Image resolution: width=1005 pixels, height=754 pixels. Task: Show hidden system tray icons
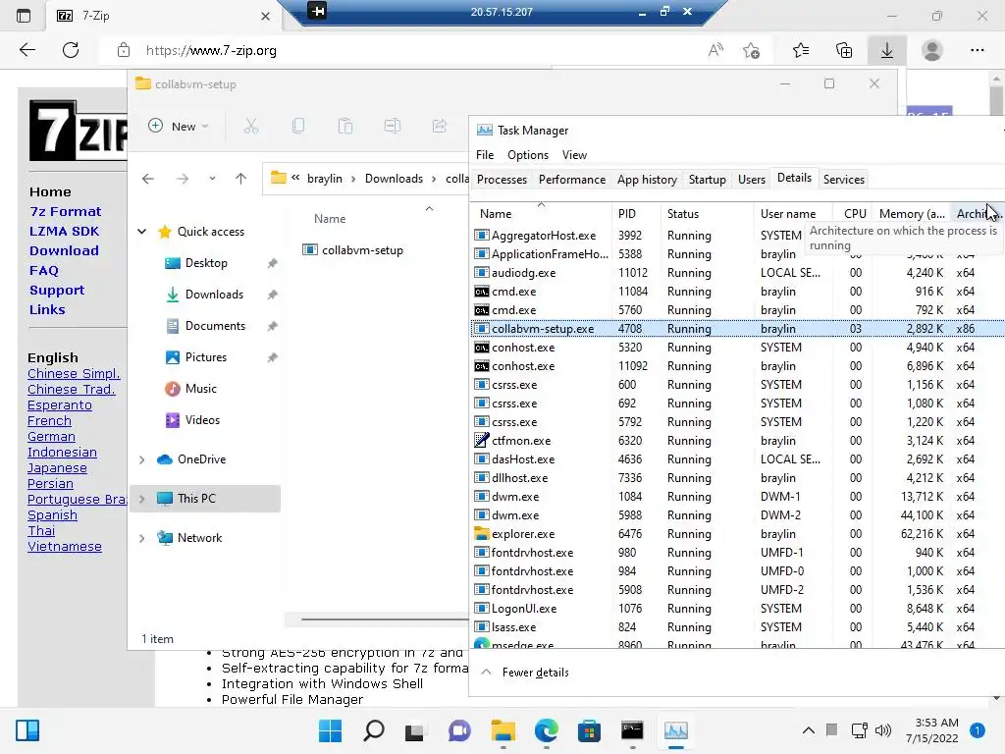[809, 730]
